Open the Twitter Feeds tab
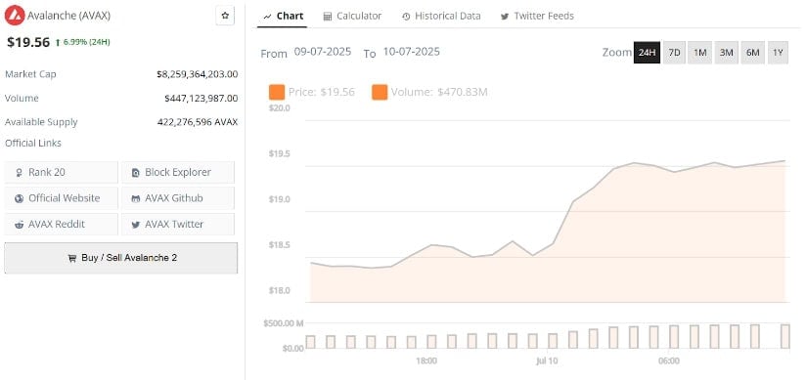The height and width of the screenshot is (380, 807). 537,16
